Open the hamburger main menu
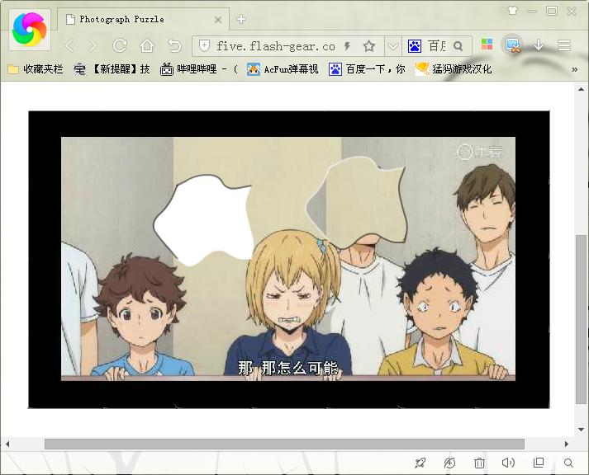589x475 pixels. pyautogui.click(x=564, y=45)
